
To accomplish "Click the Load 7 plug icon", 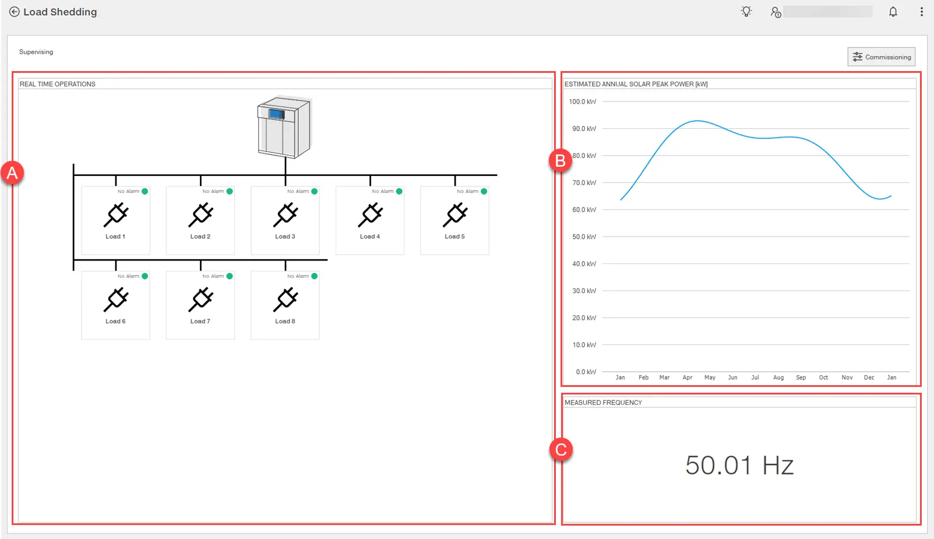I will click(200, 300).
